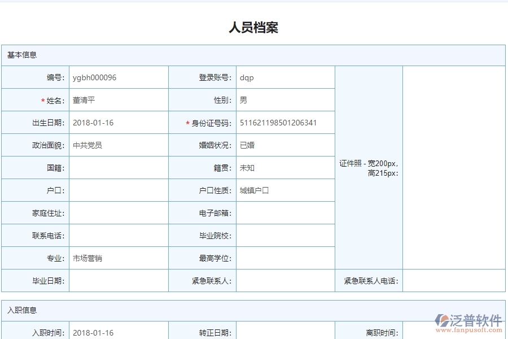Open the 出生日期 date field
508x339 pixels.
(118, 123)
